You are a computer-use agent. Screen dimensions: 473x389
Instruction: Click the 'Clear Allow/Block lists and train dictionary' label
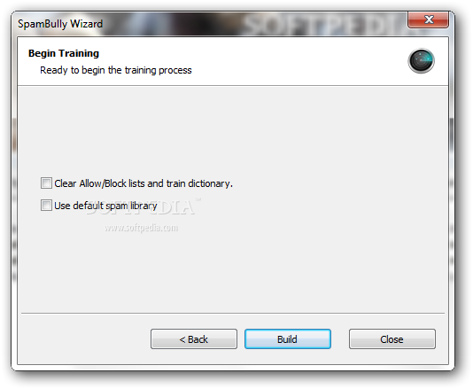point(143,183)
